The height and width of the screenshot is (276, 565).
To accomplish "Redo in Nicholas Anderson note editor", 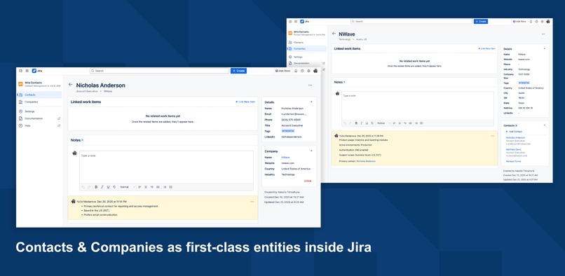I will [x=89, y=187].
